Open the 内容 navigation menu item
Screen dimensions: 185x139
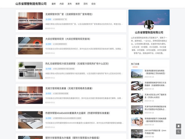pos(62,4)
